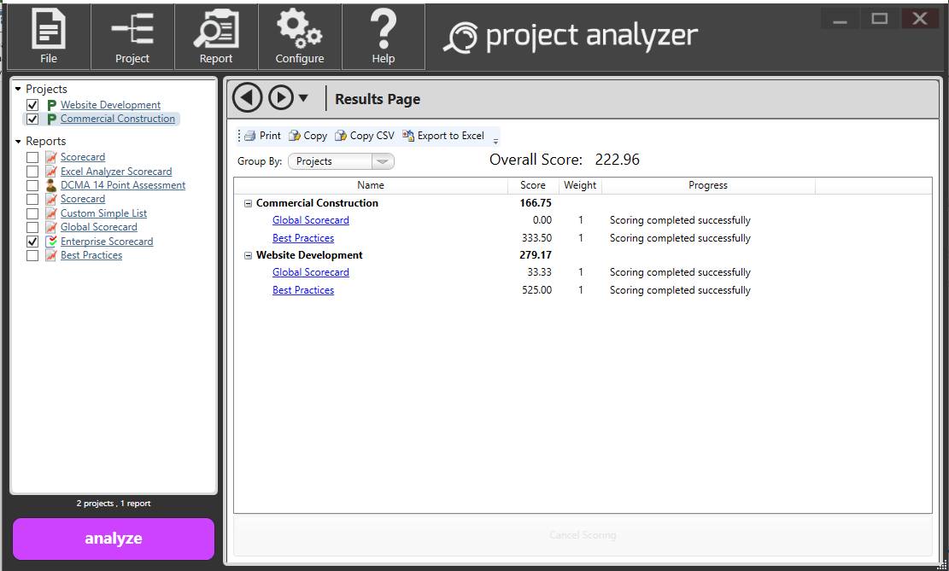The image size is (949, 571).
Task: Open the Group By dropdown
Action: [x=341, y=161]
